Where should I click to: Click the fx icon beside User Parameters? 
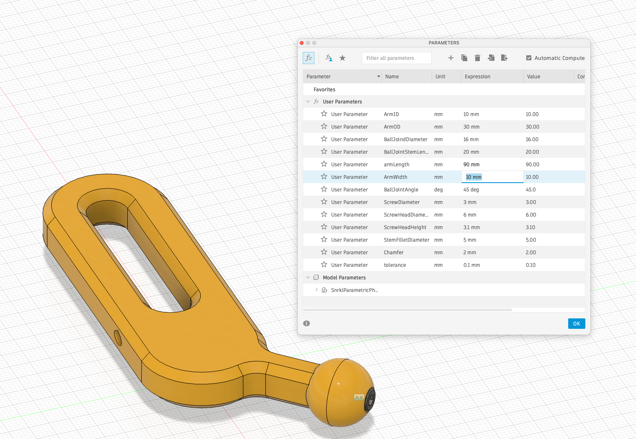click(316, 101)
